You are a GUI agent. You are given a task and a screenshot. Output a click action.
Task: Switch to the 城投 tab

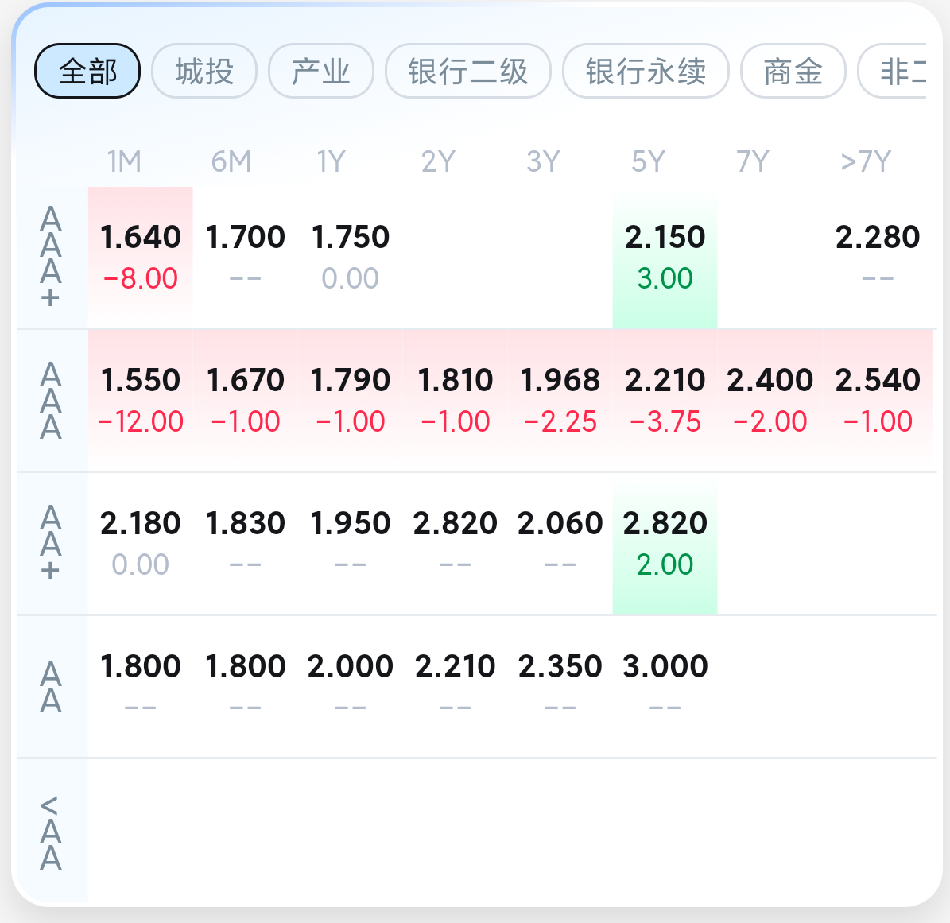[x=204, y=72]
